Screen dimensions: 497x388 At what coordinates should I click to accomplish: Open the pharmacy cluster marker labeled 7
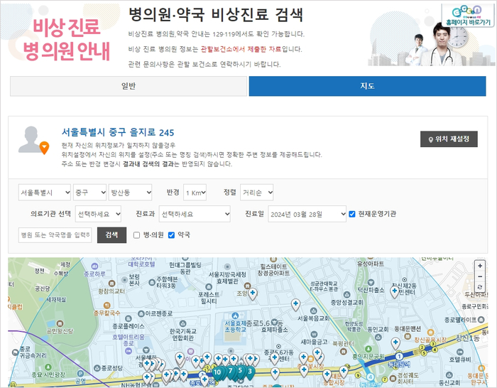pos(231,371)
